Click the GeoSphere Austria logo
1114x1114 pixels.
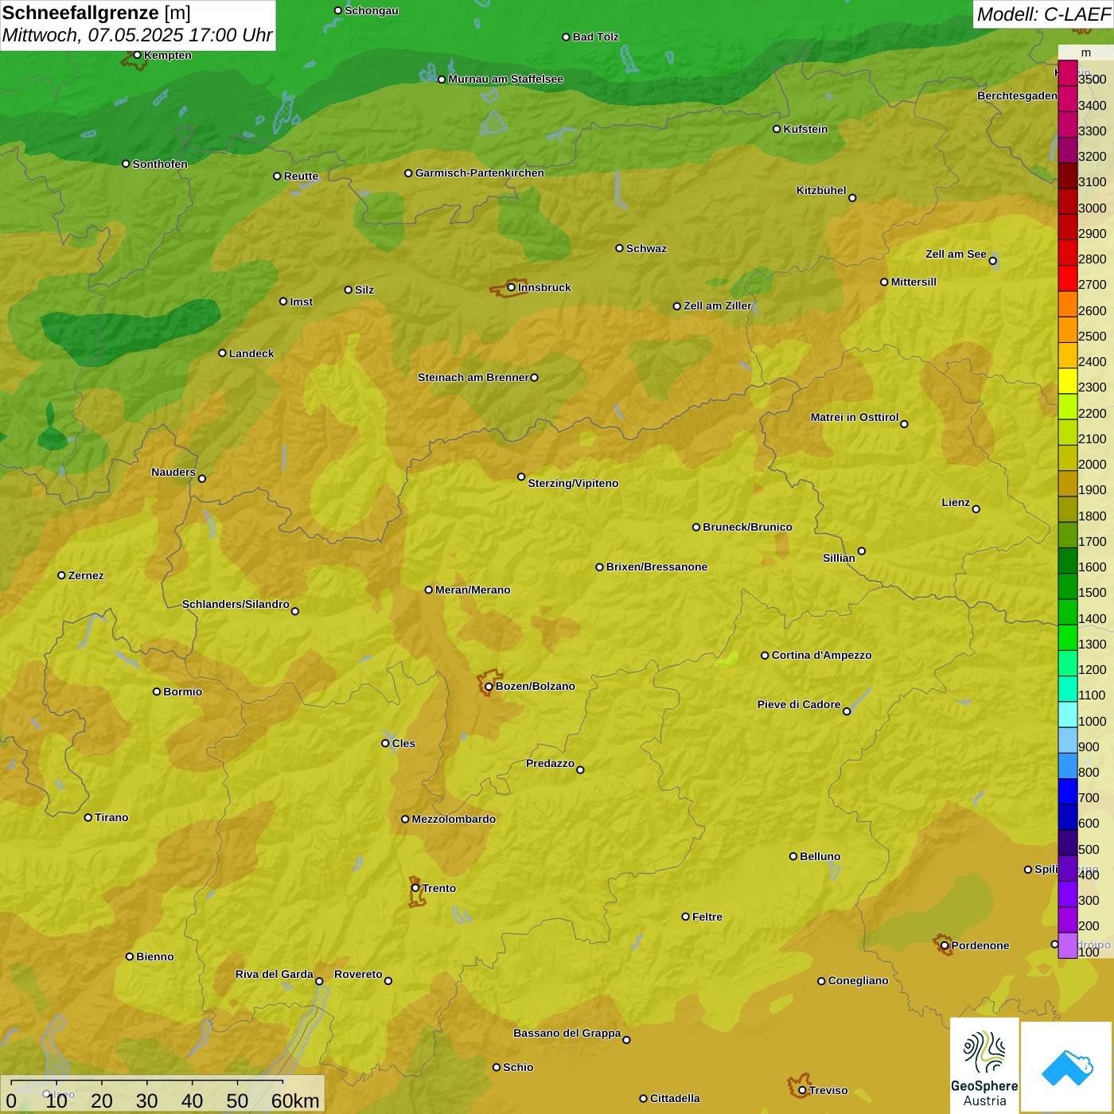tap(984, 1065)
